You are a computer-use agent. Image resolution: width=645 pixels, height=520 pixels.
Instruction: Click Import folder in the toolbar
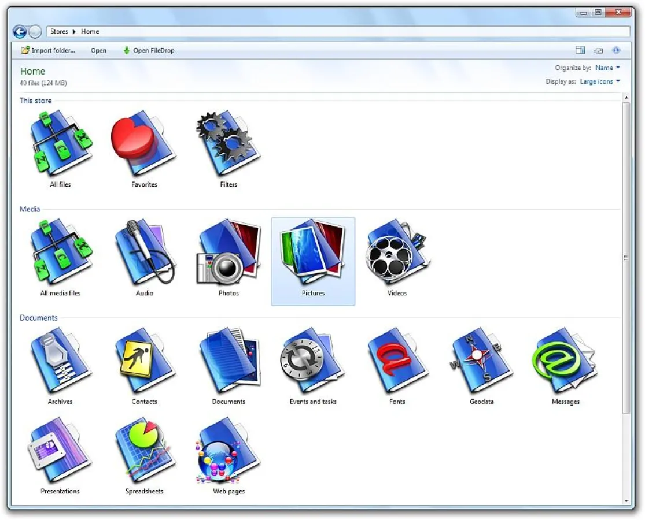point(48,50)
